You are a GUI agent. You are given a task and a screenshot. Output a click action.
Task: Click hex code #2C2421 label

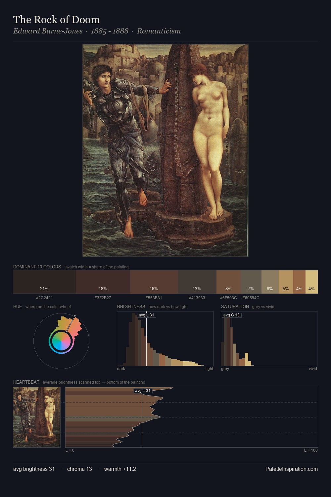[44, 298]
